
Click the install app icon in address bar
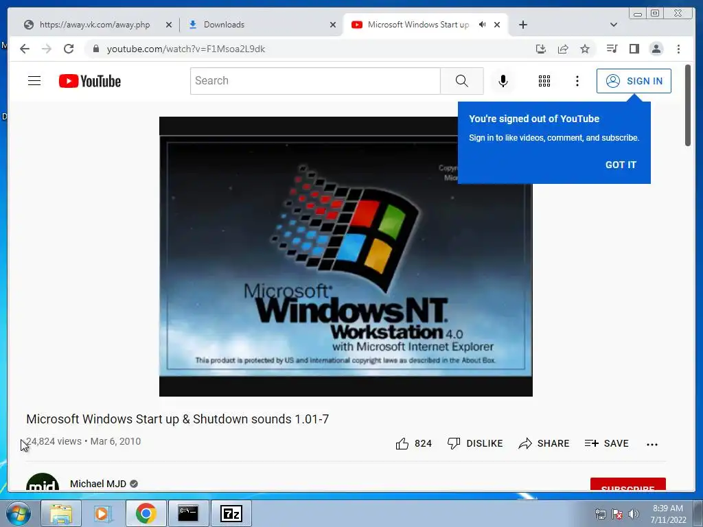(541, 49)
